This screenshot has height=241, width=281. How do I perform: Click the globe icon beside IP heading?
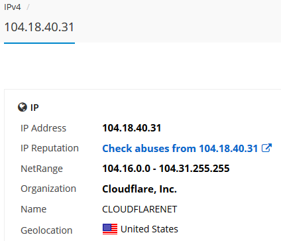23,108
